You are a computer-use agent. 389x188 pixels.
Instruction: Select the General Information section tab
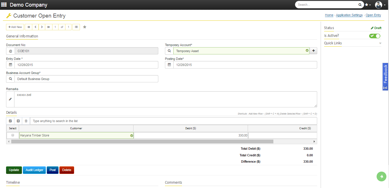(x=22, y=36)
